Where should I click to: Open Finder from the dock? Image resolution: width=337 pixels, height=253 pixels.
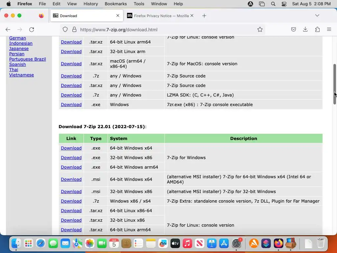coord(16,243)
